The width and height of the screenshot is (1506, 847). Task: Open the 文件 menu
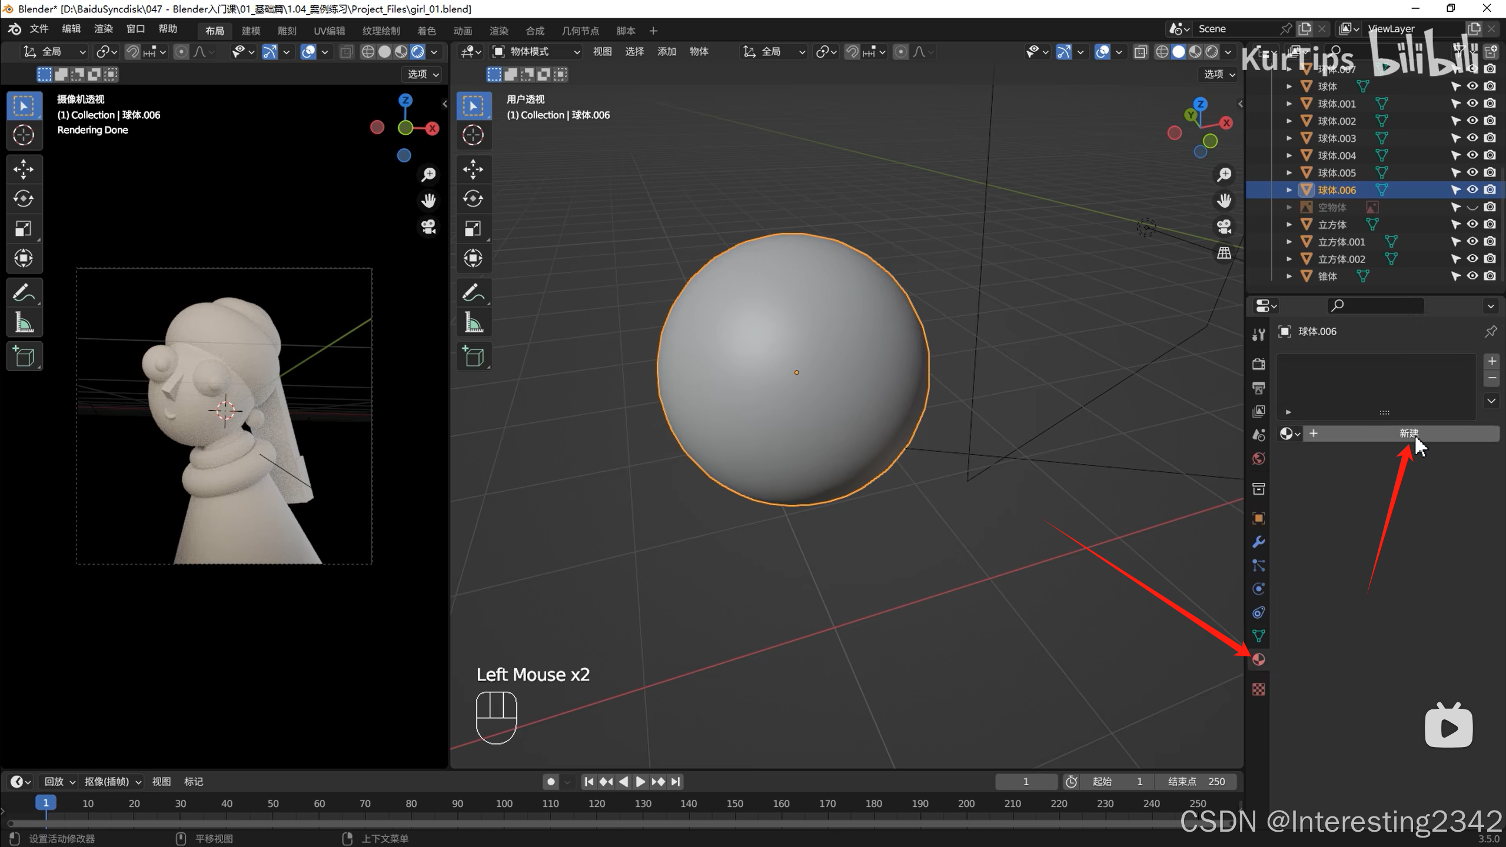point(39,29)
